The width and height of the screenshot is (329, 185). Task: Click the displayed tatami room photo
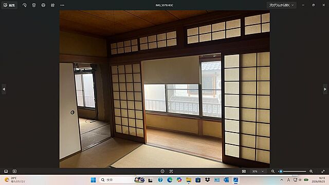click(x=164, y=89)
